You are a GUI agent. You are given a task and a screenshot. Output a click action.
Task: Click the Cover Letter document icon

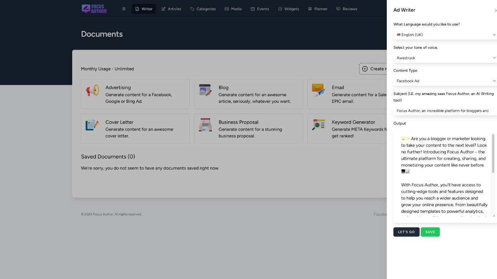pos(92,125)
